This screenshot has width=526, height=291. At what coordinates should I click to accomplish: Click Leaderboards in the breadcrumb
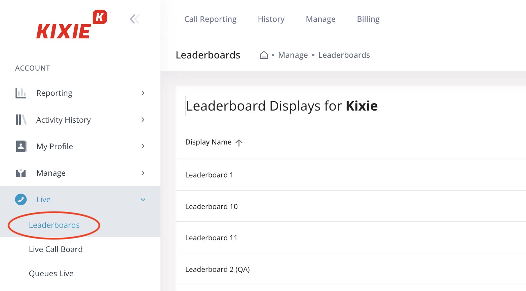pyautogui.click(x=344, y=55)
